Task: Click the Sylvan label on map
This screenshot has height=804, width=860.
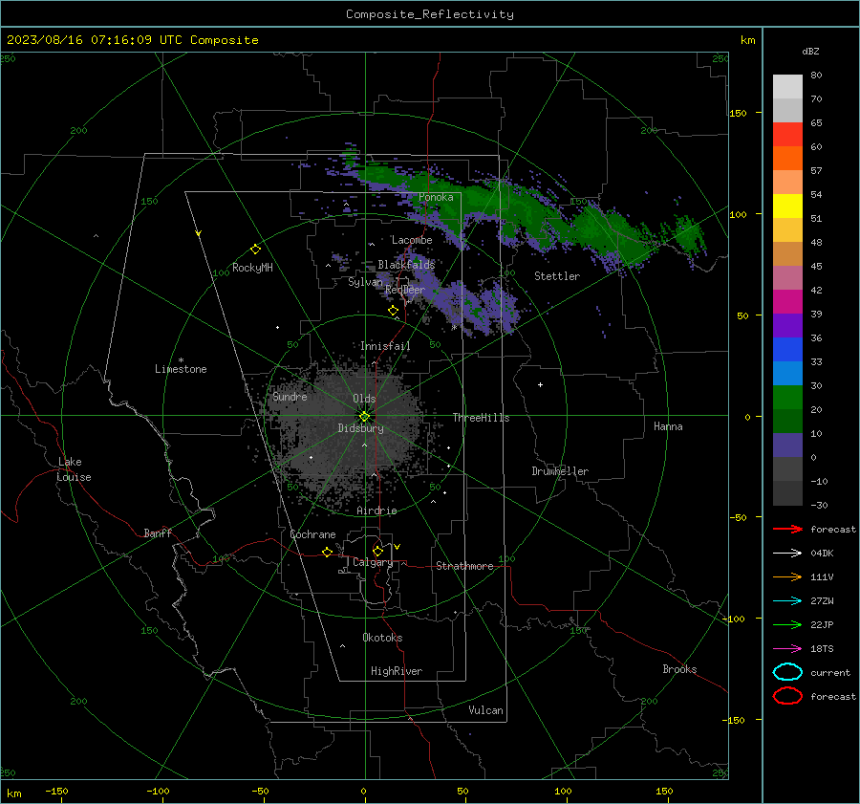Action: (x=365, y=282)
